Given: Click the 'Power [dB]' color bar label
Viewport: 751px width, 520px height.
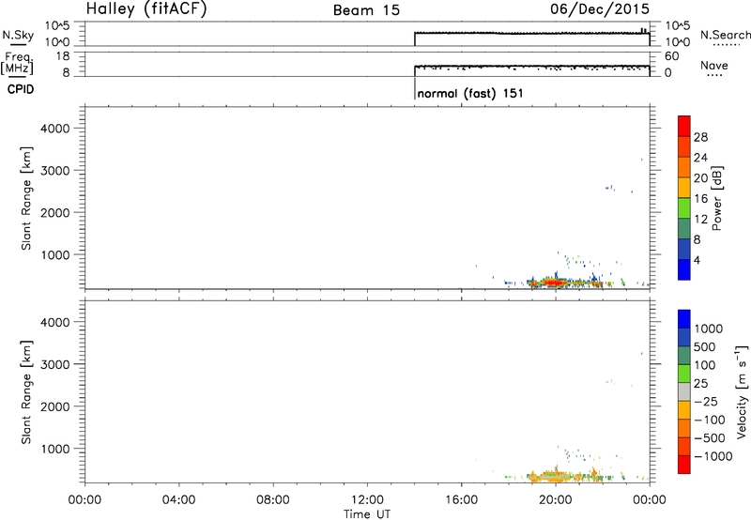Looking at the screenshot, I should point(717,198).
